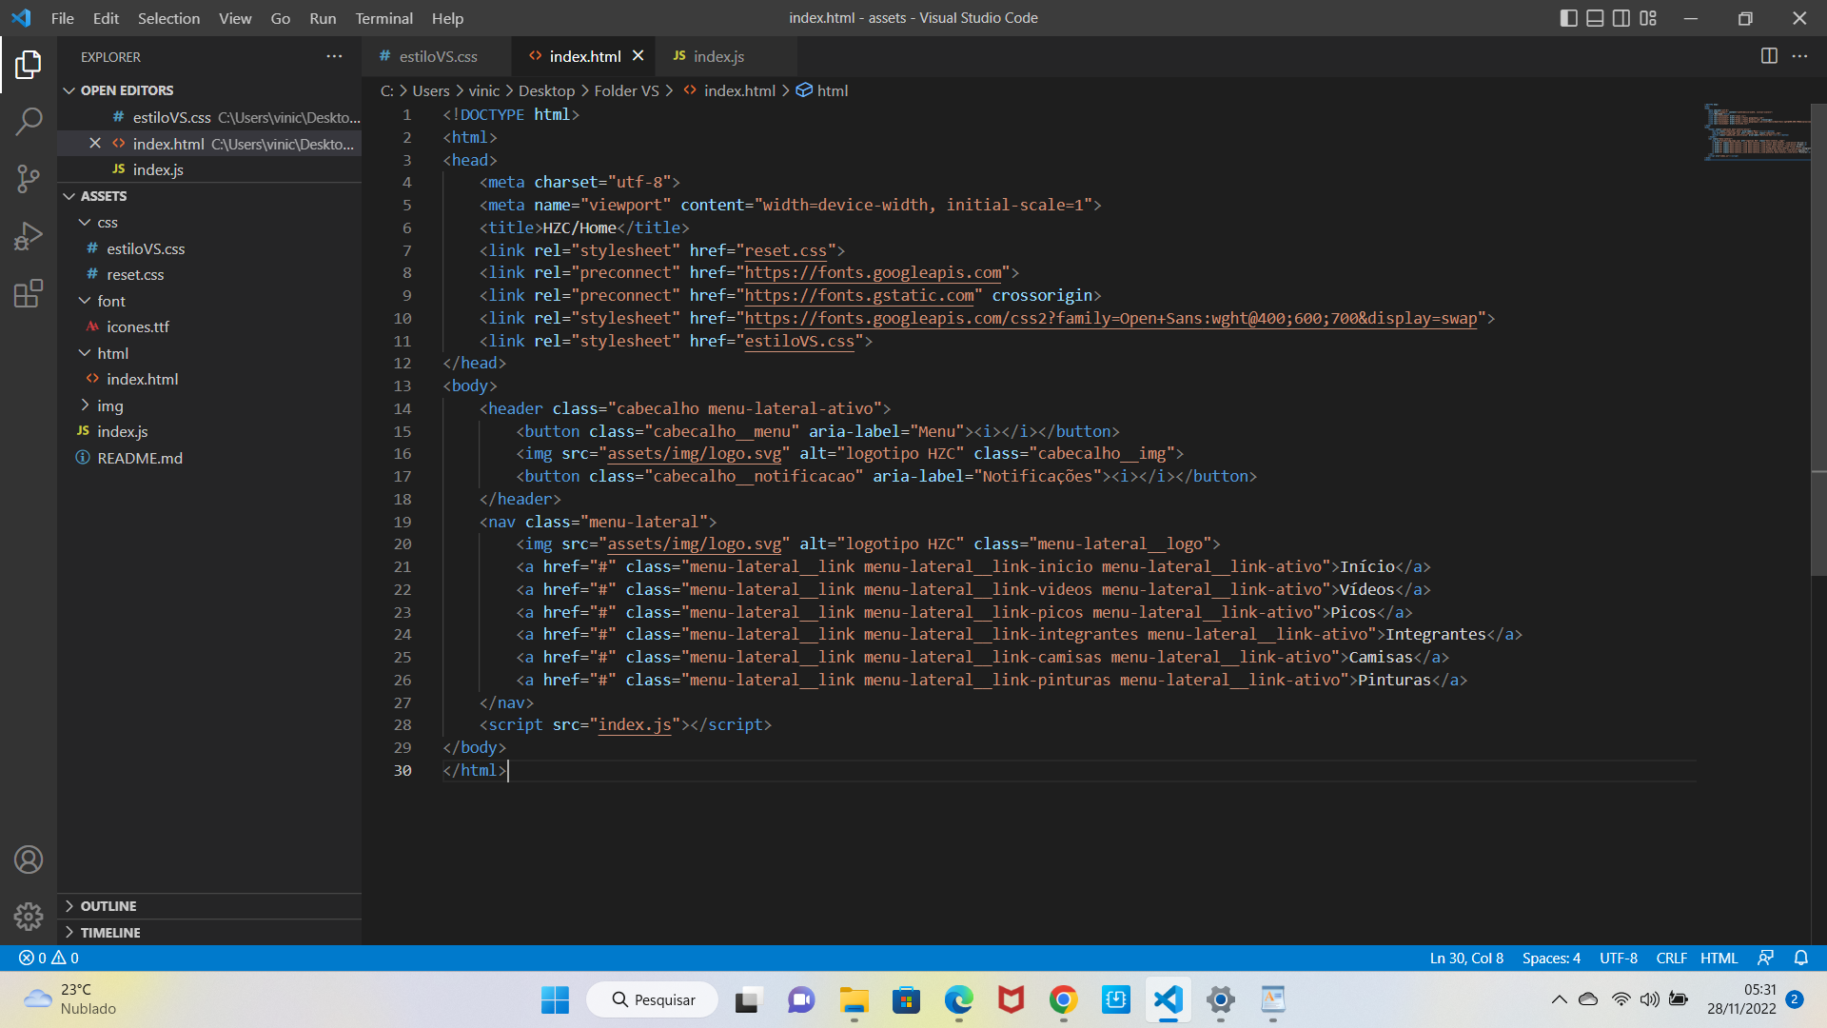Screen dimensions: 1827x1028
Task: Open the Go menu
Action: point(281,18)
